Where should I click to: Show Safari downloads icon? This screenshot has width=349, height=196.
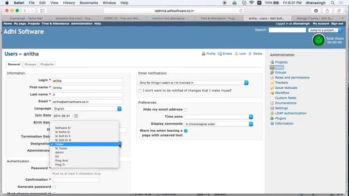tap(316, 11)
